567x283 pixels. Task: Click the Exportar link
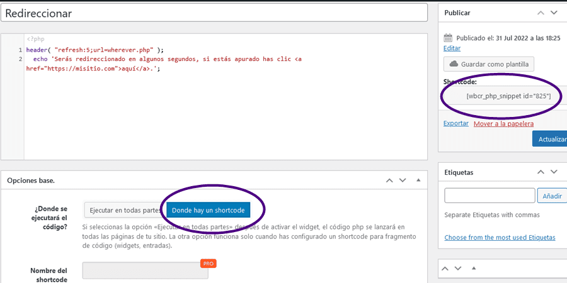456,123
